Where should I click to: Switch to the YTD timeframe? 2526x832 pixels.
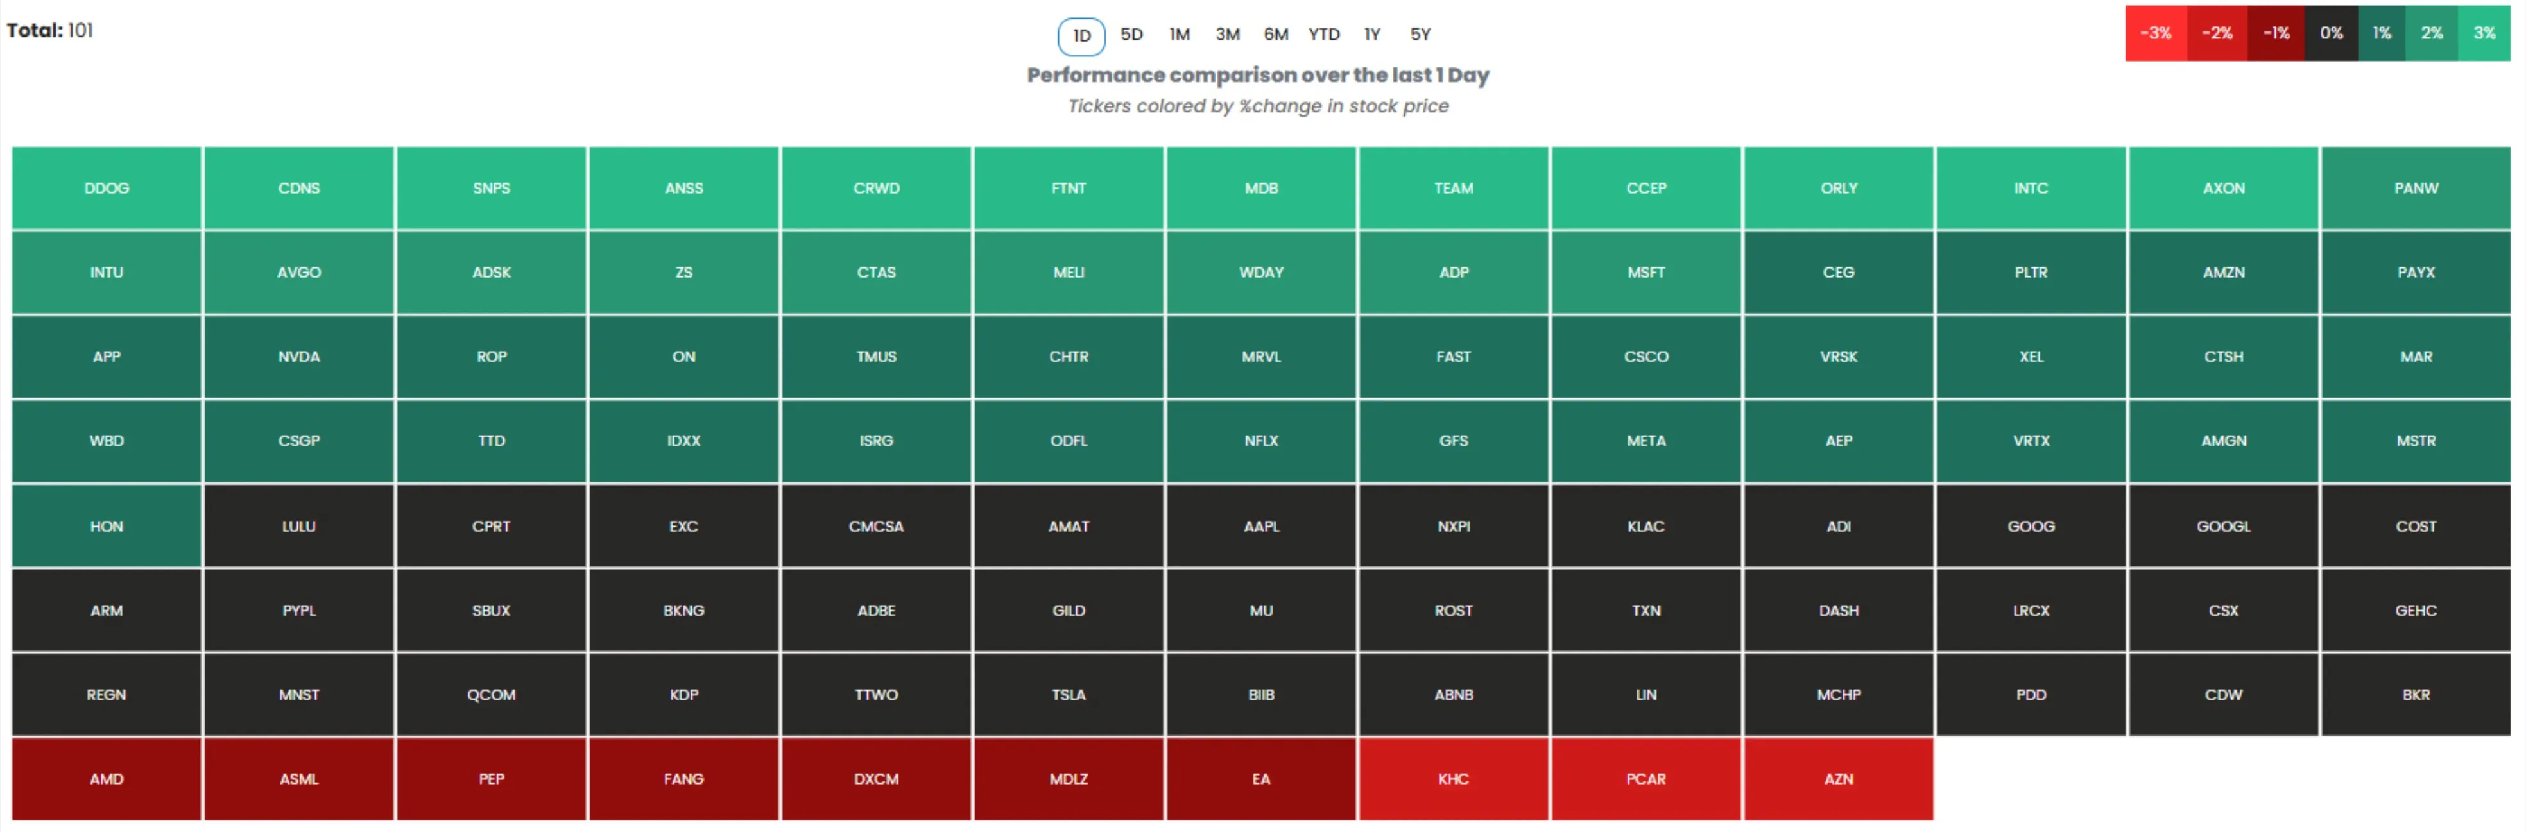tap(1324, 34)
